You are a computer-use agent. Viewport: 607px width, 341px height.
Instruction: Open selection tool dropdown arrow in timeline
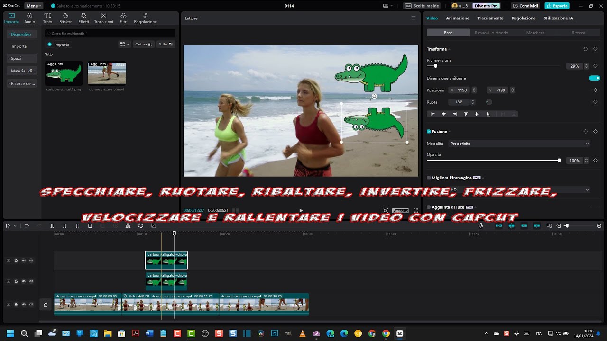15,226
